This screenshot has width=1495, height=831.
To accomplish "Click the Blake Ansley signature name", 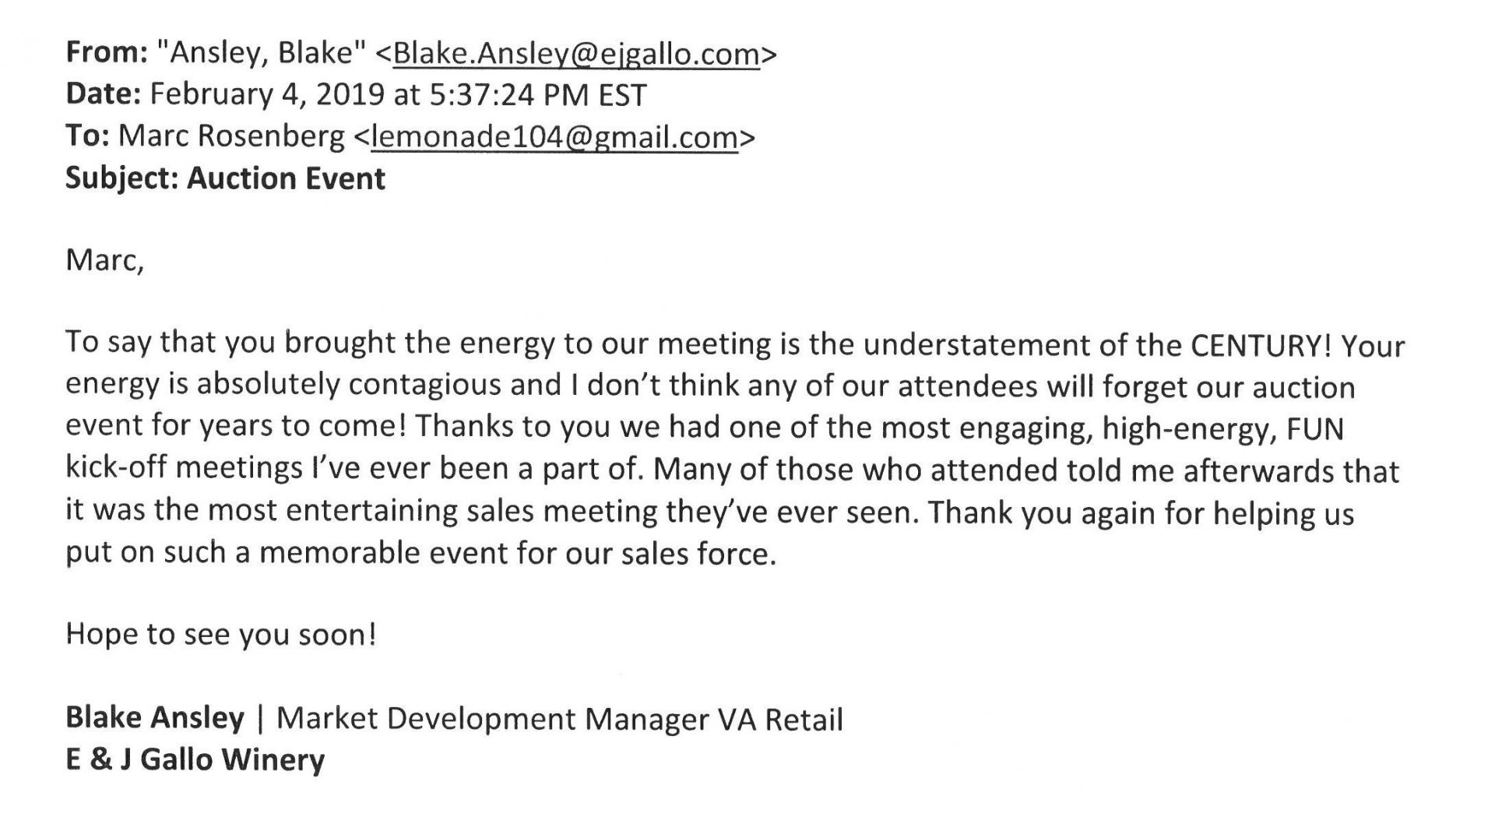I will click(x=155, y=717).
